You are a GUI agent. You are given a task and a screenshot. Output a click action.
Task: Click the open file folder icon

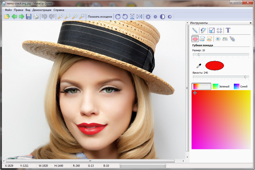(x=7, y=17)
